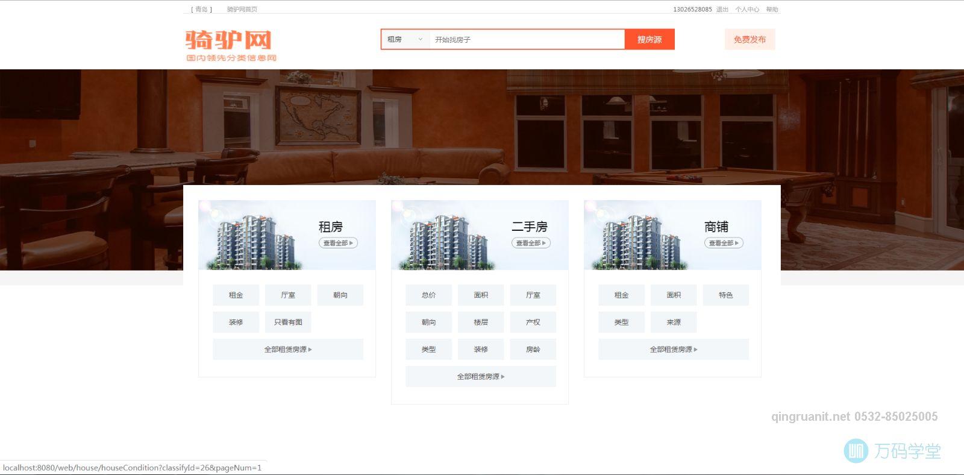Click 查看全部 under 二手房 heading
Image resolution: width=964 pixels, height=475 pixels.
[x=531, y=243]
